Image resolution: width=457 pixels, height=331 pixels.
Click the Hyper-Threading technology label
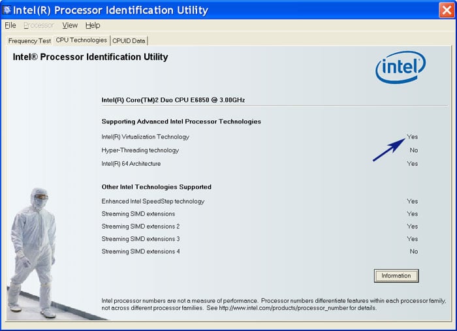pos(140,150)
